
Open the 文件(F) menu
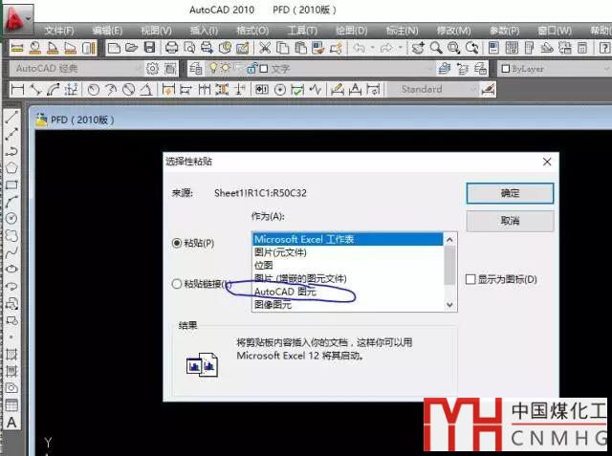[x=59, y=31]
